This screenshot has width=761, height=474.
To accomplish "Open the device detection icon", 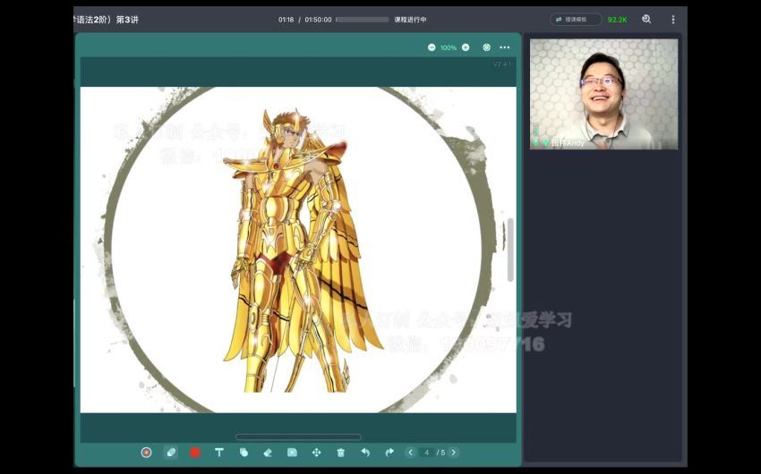I will 646,20.
